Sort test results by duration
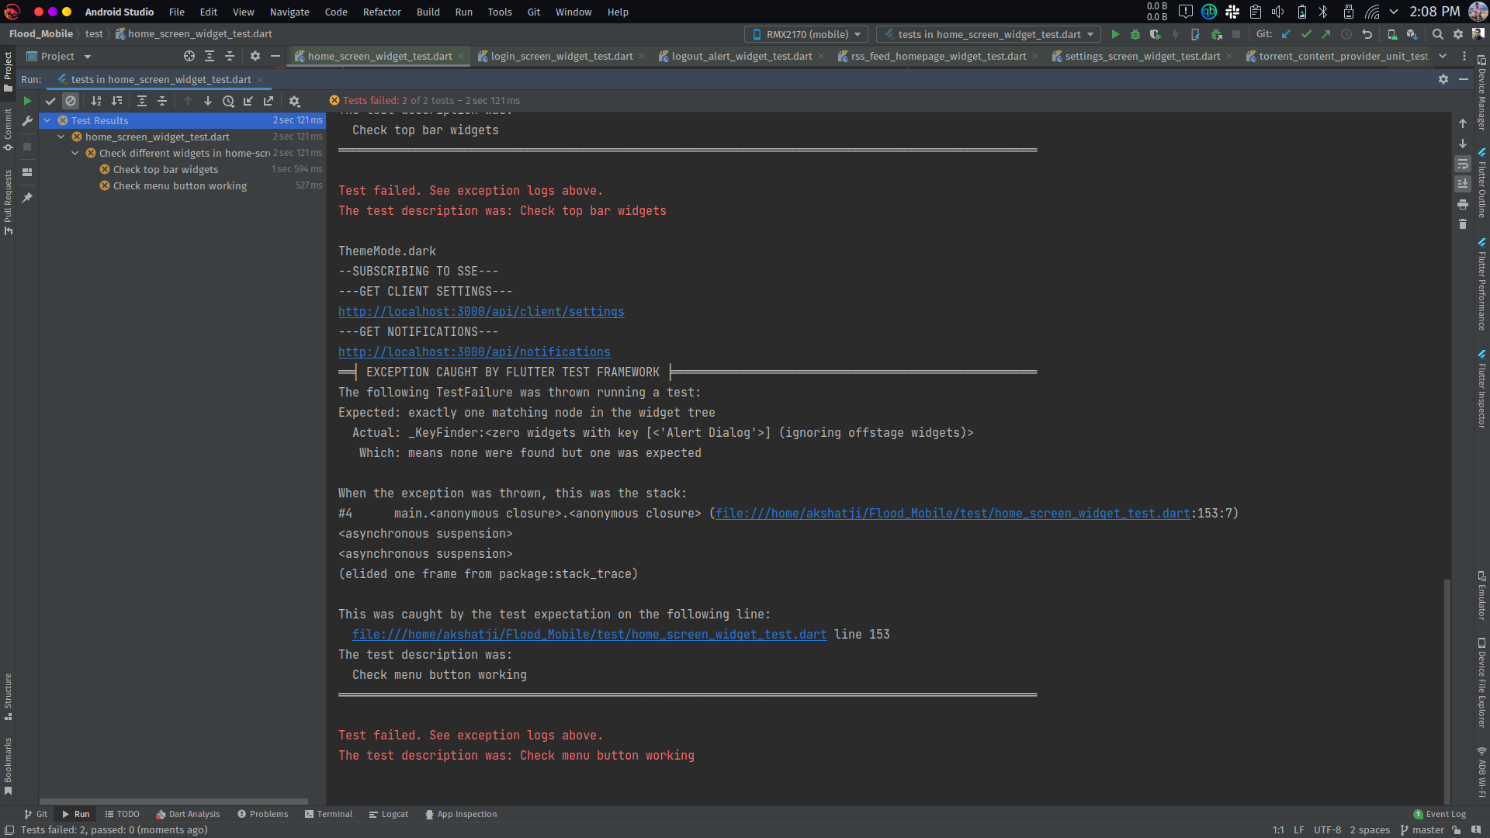The height and width of the screenshot is (838, 1490). 116,101
